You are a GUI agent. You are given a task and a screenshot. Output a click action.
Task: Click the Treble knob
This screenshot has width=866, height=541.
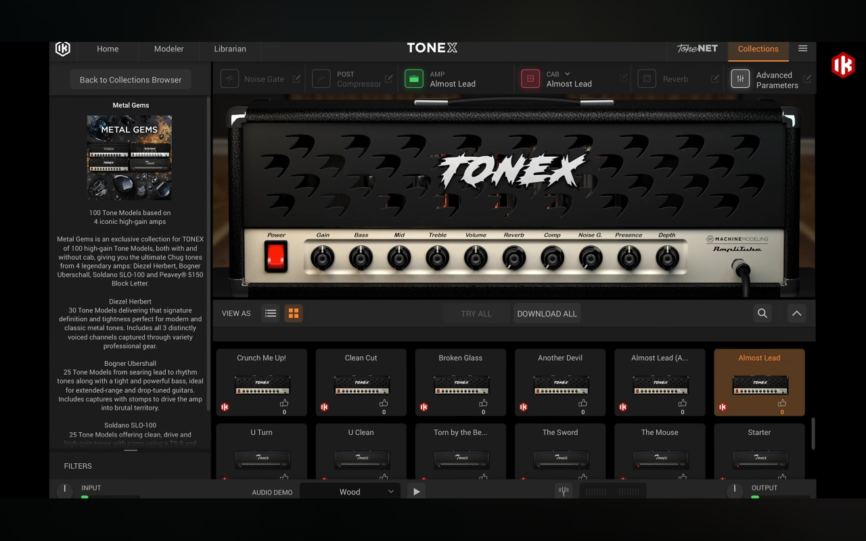(437, 257)
